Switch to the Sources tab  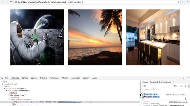point(34,78)
